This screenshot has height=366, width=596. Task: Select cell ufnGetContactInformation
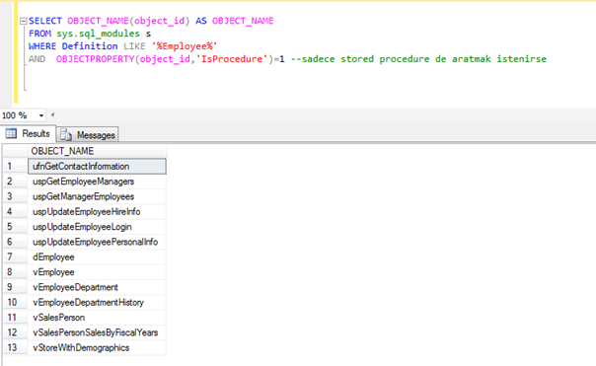(97, 167)
